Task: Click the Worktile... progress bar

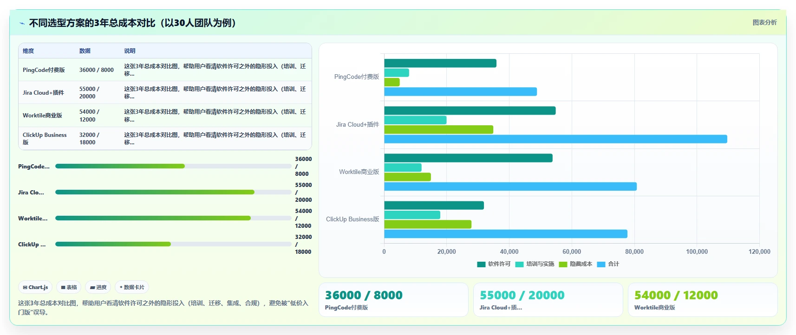Action: [173, 218]
